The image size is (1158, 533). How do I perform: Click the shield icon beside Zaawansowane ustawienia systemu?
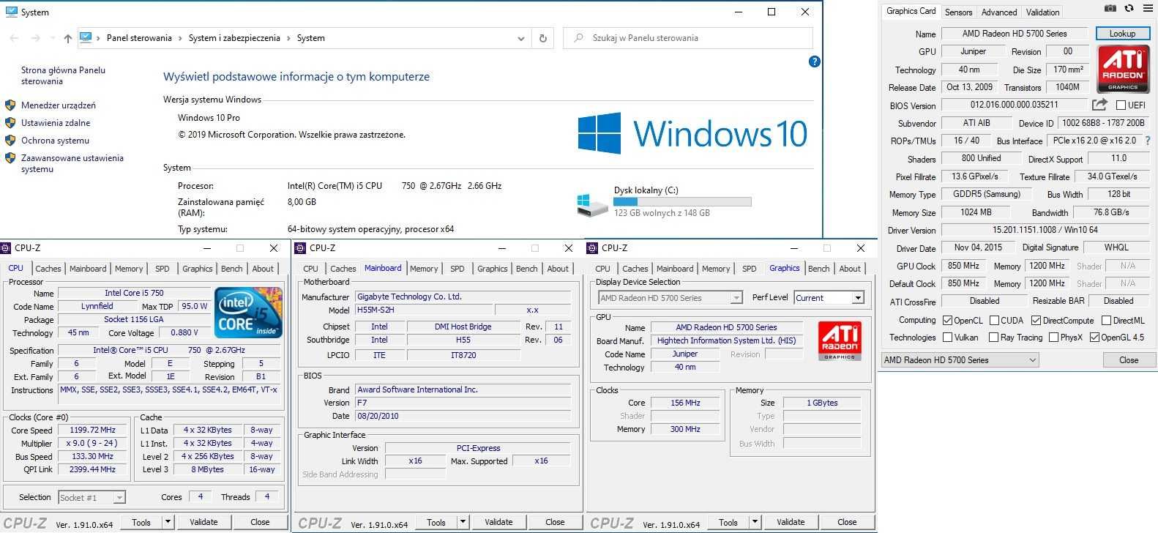point(10,158)
